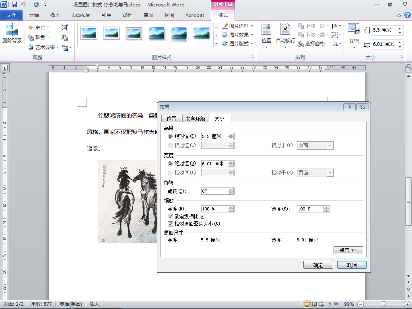Click zoom out minus button
Image resolution: width=412 pixels, height=309 pixels.
pos(361,304)
